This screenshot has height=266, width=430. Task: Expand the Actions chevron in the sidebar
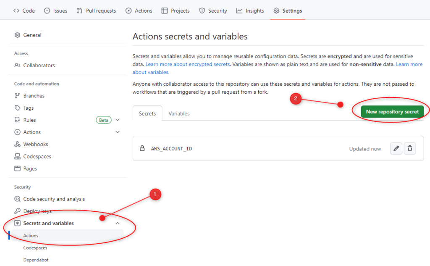pyautogui.click(x=118, y=132)
